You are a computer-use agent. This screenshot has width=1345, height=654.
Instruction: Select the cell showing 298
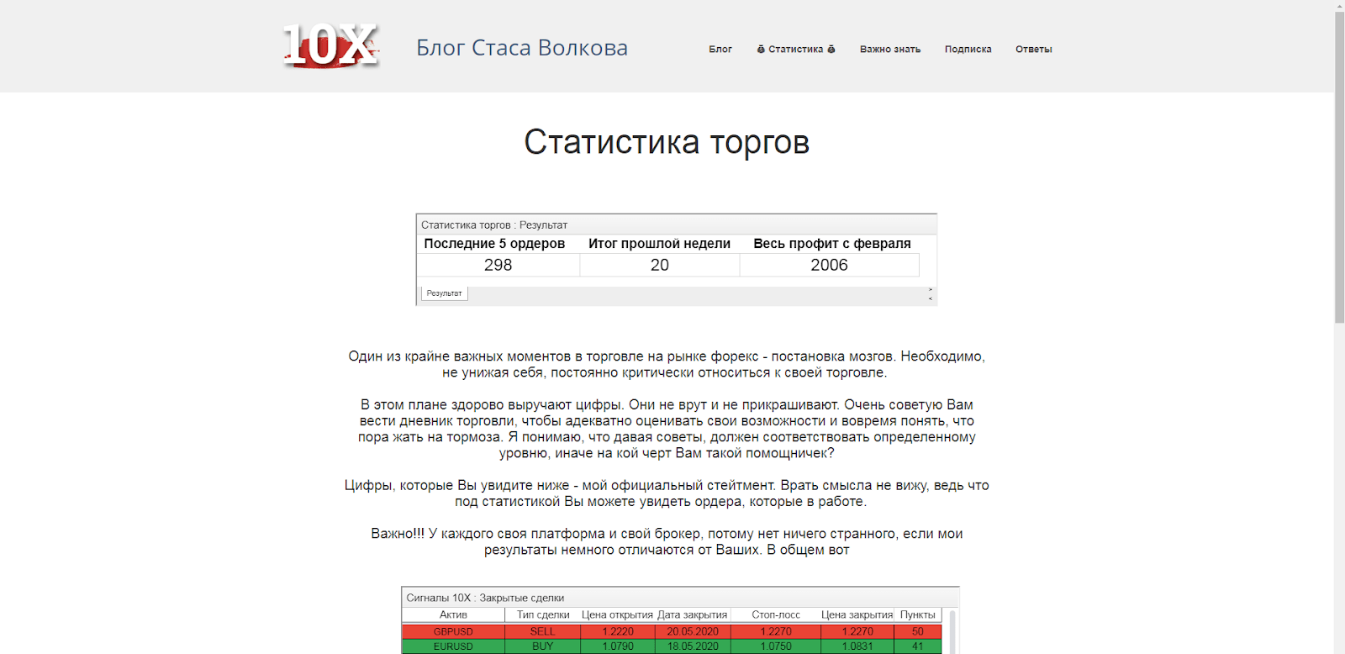(x=498, y=265)
